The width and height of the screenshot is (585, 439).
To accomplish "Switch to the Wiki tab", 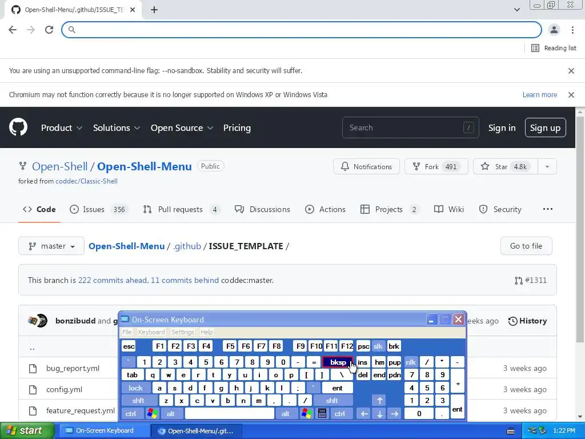I will [449, 209].
